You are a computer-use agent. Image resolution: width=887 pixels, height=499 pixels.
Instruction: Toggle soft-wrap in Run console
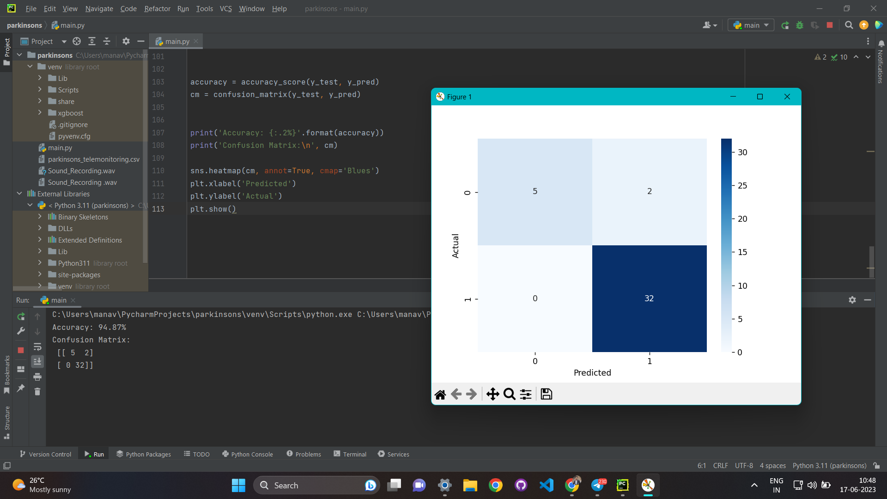[x=37, y=347]
